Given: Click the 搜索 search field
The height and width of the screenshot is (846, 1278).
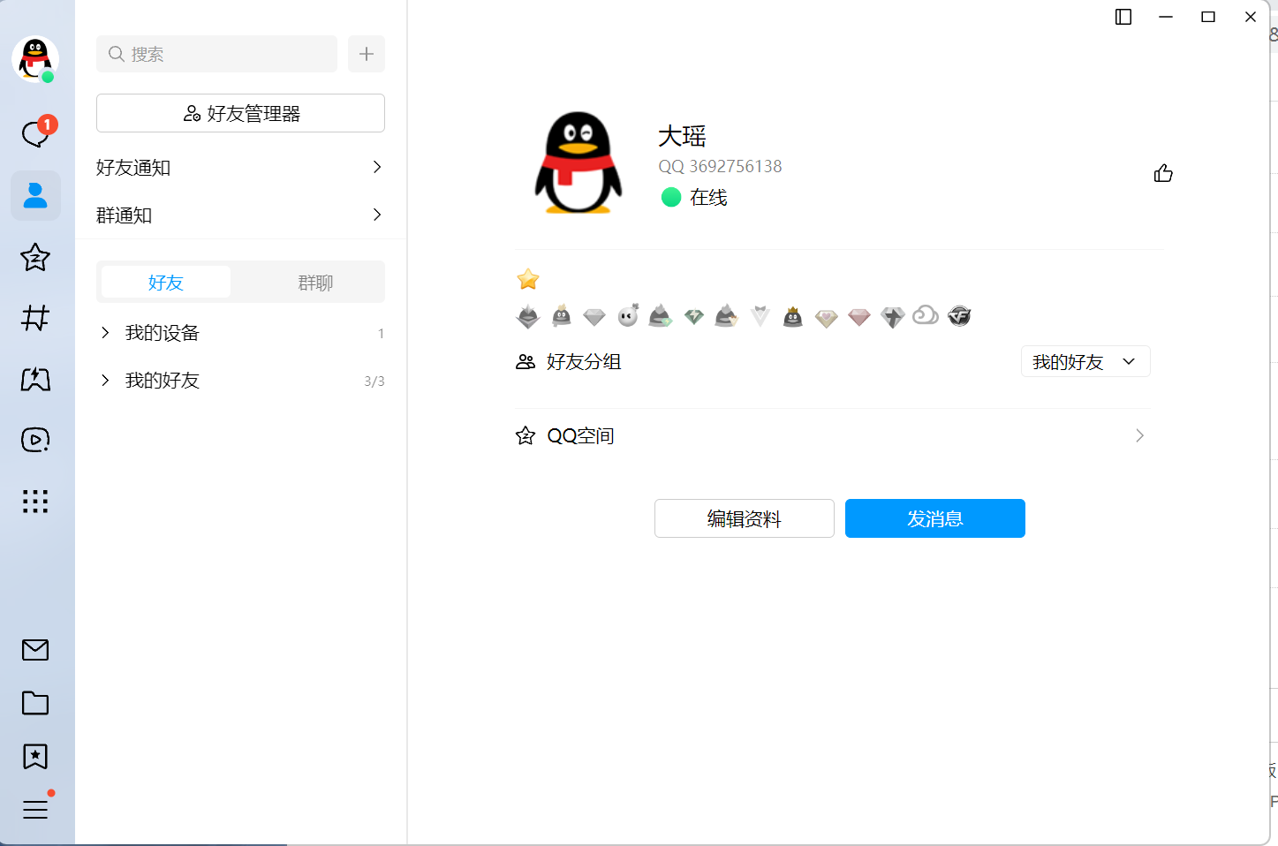Looking at the screenshot, I should point(216,54).
